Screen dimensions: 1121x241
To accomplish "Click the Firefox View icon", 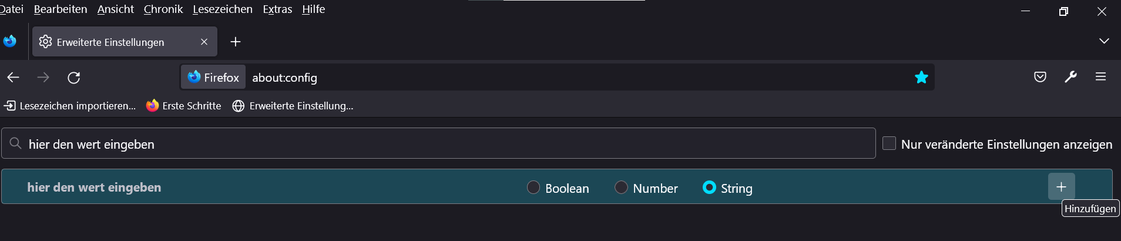I will [x=9, y=41].
